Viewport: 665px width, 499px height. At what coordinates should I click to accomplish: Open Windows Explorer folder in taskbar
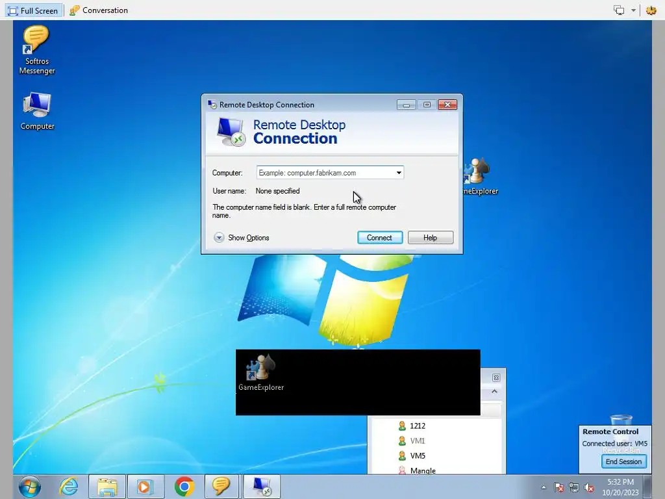(107, 487)
